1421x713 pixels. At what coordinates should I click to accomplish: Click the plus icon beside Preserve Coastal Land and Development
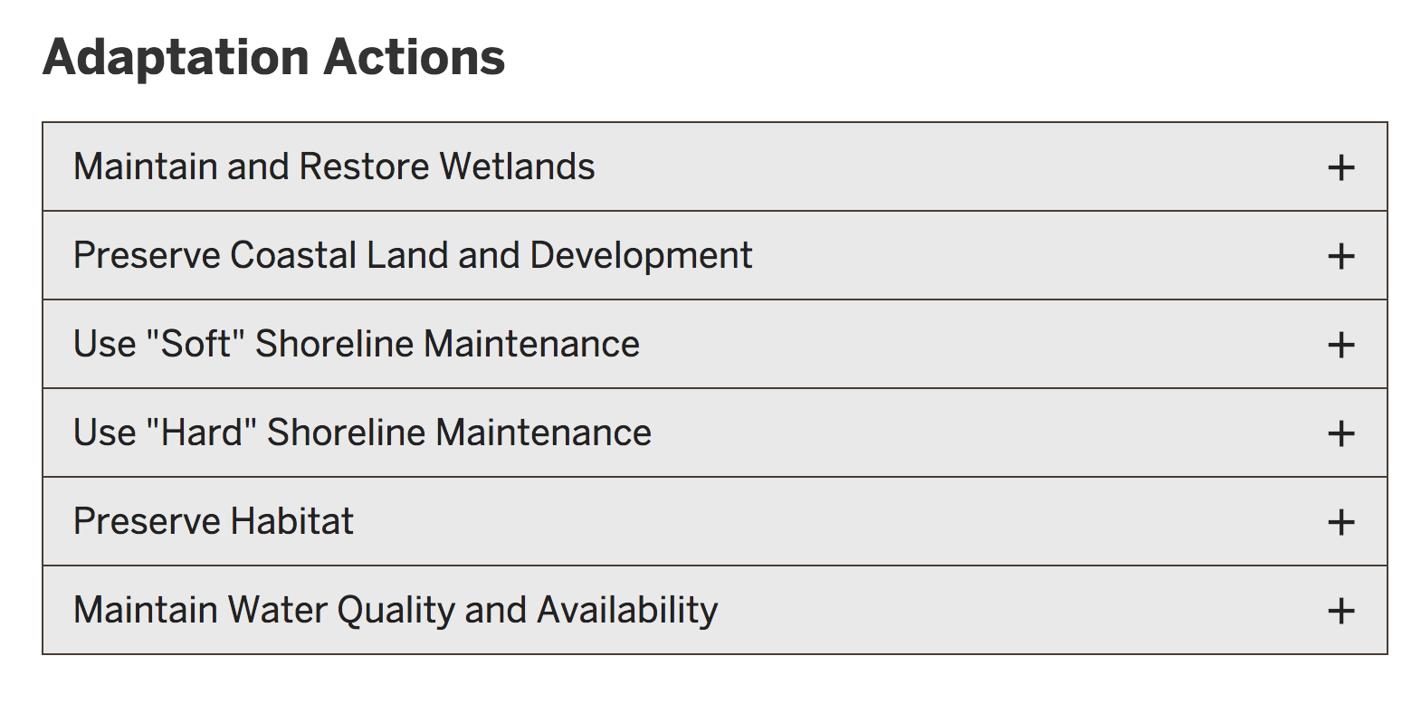click(x=1340, y=256)
